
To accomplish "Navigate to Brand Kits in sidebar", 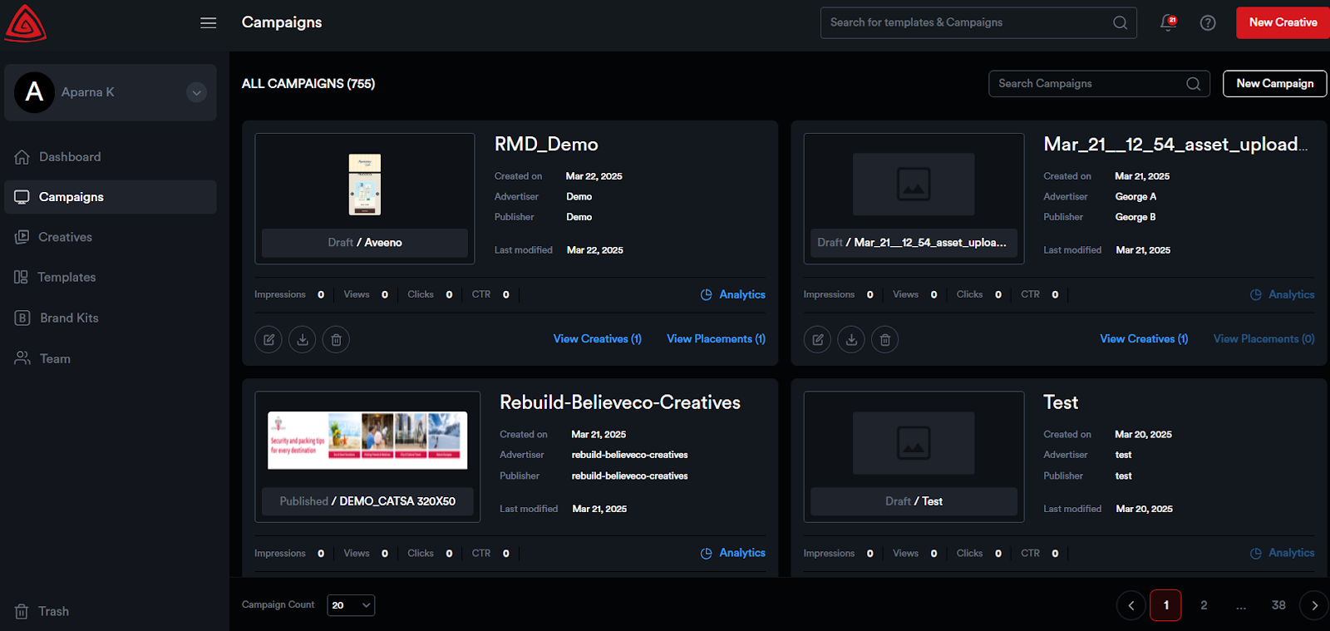I will 68,318.
